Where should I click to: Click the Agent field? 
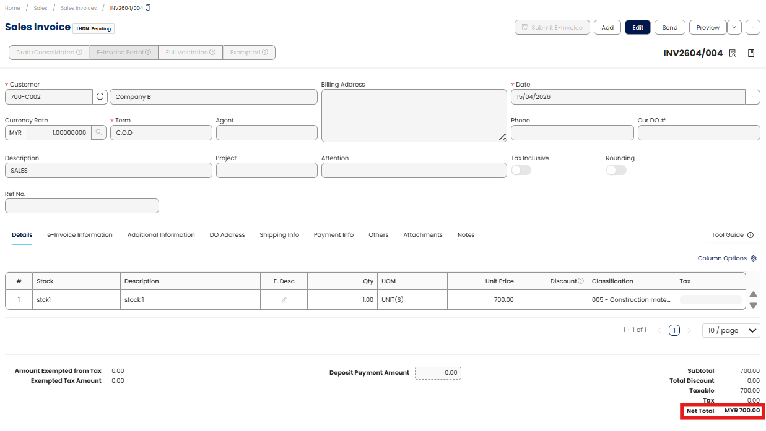click(267, 132)
